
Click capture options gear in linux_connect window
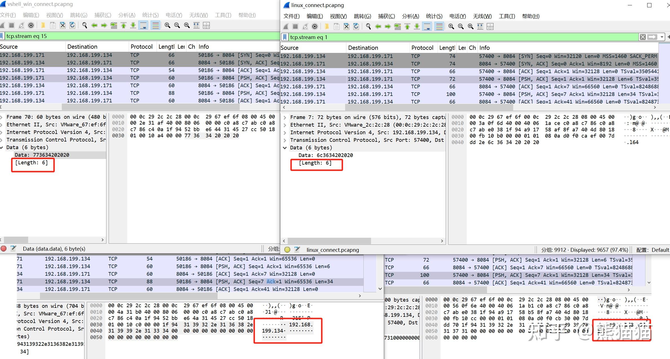pos(315,26)
